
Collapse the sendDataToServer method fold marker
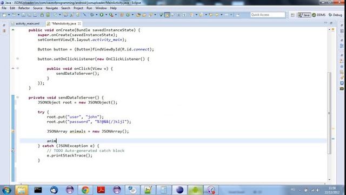point(18,97)
